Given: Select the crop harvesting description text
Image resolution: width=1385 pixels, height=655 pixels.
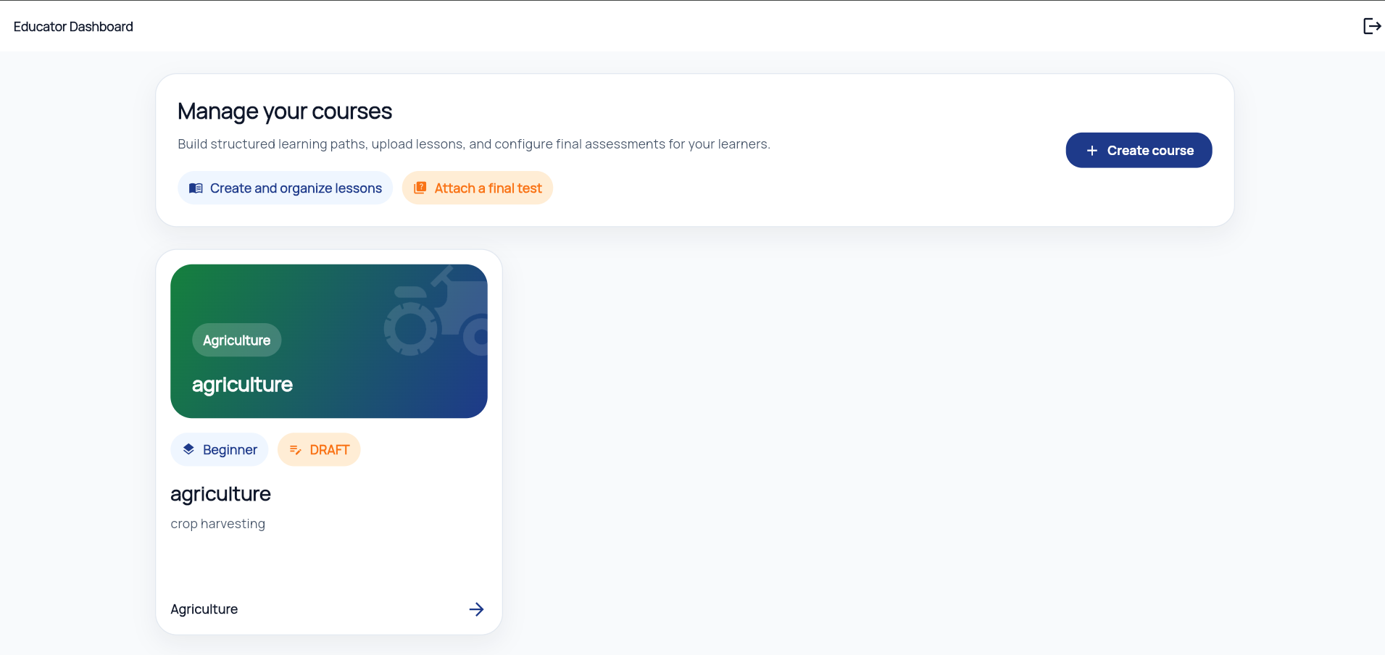Looking at the screenshot, I should coord(217,523).
